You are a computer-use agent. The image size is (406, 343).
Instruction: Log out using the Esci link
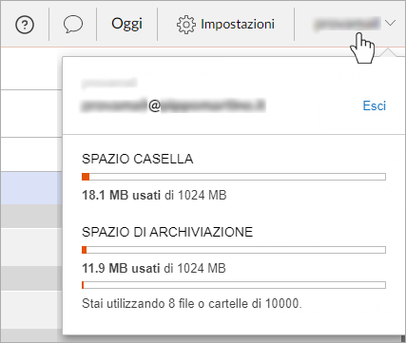(x=375, y=105)
